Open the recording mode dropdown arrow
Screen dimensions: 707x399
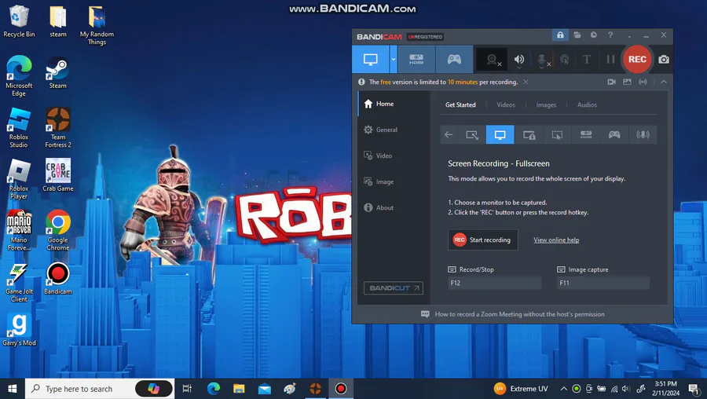pyautogui.click(x=394, y=59)
